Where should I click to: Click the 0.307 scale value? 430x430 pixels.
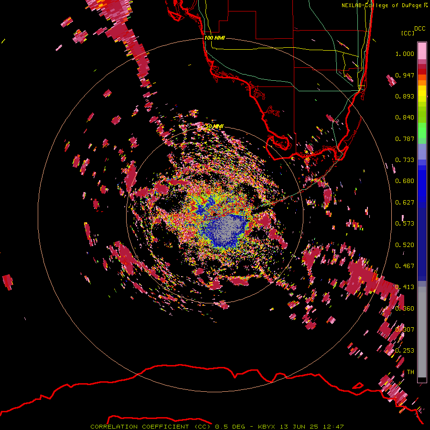click(x=405, y=330)
